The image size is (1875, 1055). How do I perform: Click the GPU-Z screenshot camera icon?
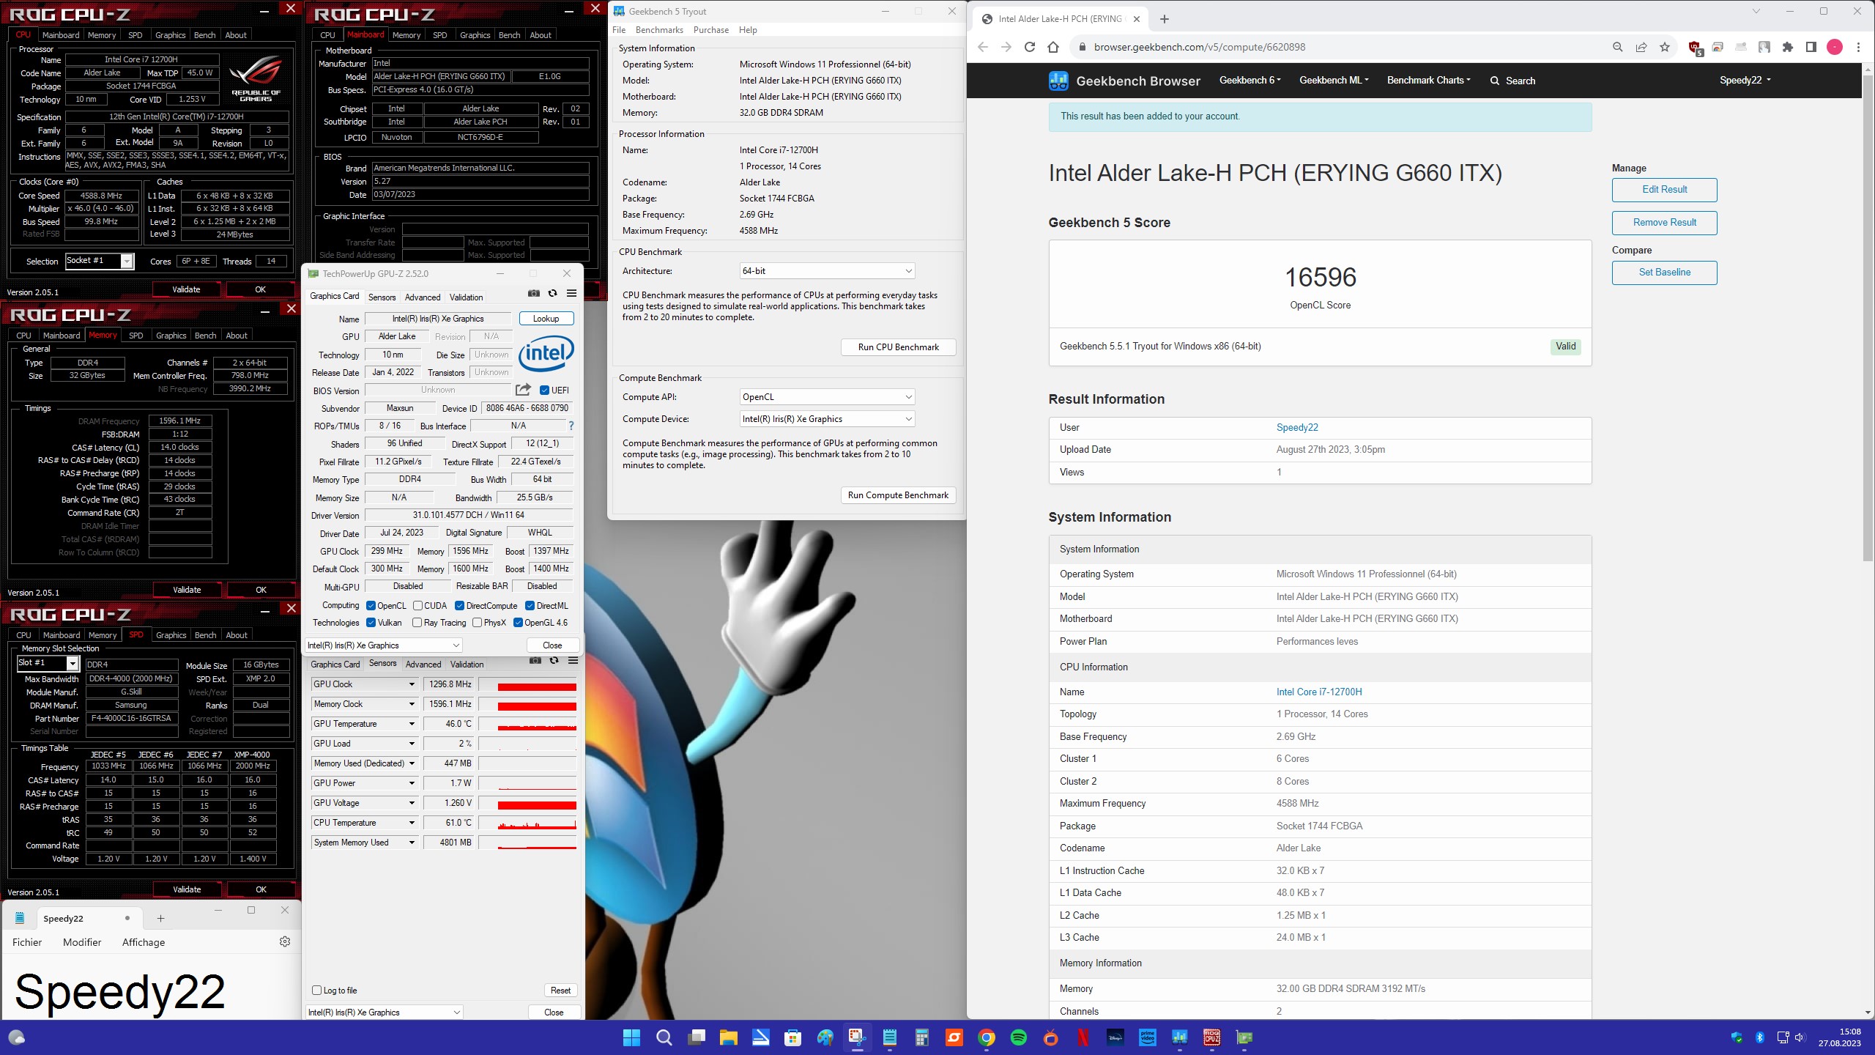tap(534, 293)
